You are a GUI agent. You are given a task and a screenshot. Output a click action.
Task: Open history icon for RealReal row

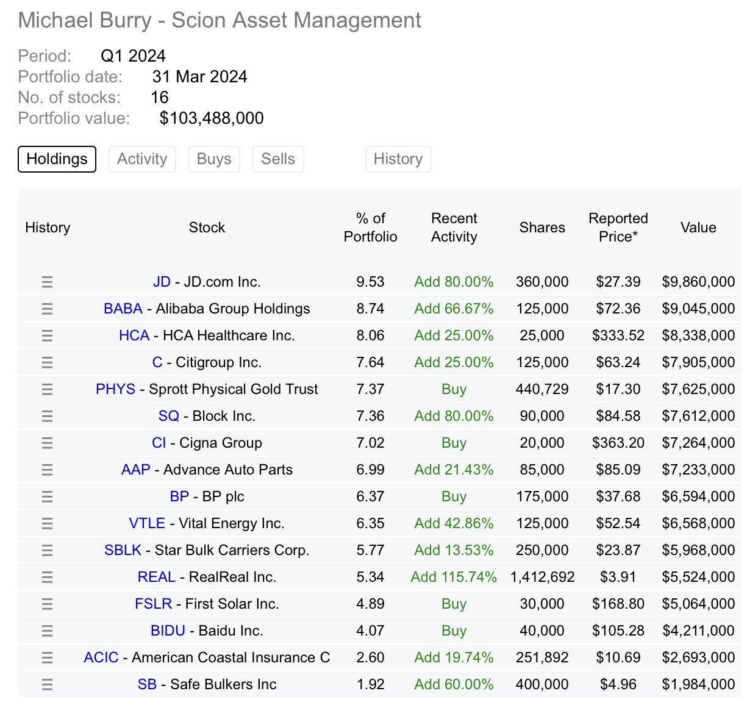tap(47, 577)
